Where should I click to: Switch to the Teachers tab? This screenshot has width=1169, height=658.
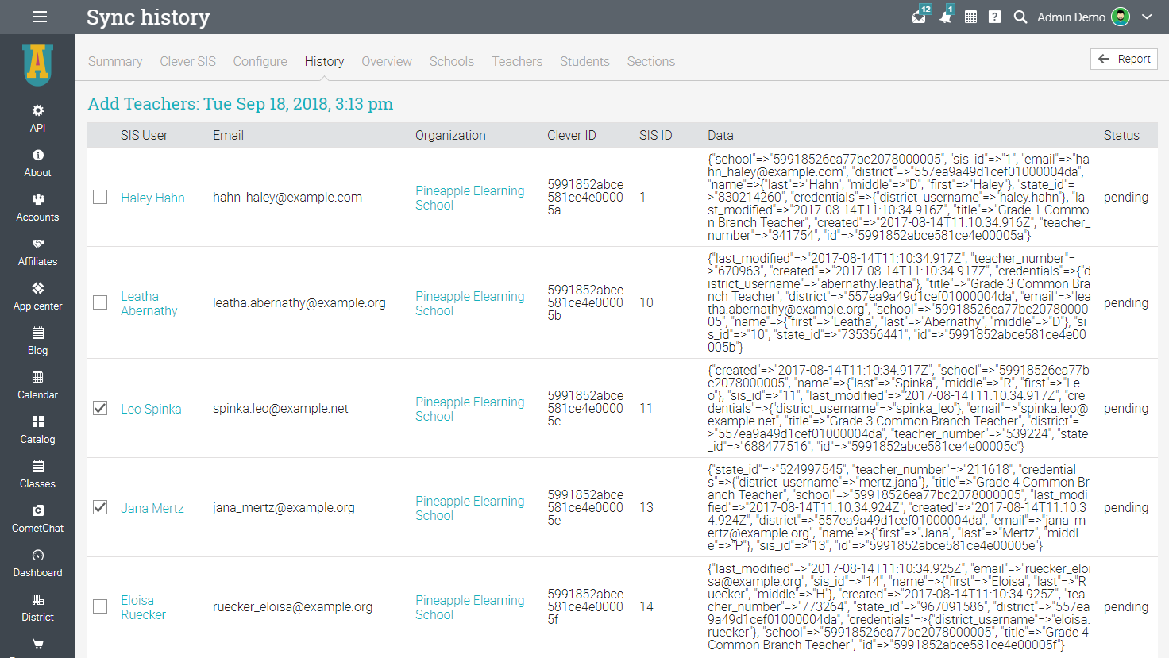517,61
